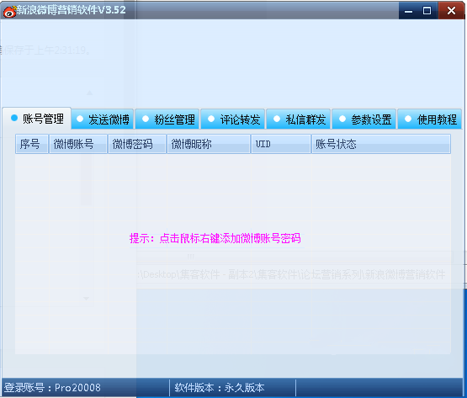Click the pink hint text 提示:点击鼠标右键添加微博账号密码
The width and height of the screenshot is (467, 398).
[x=215, y=238]
